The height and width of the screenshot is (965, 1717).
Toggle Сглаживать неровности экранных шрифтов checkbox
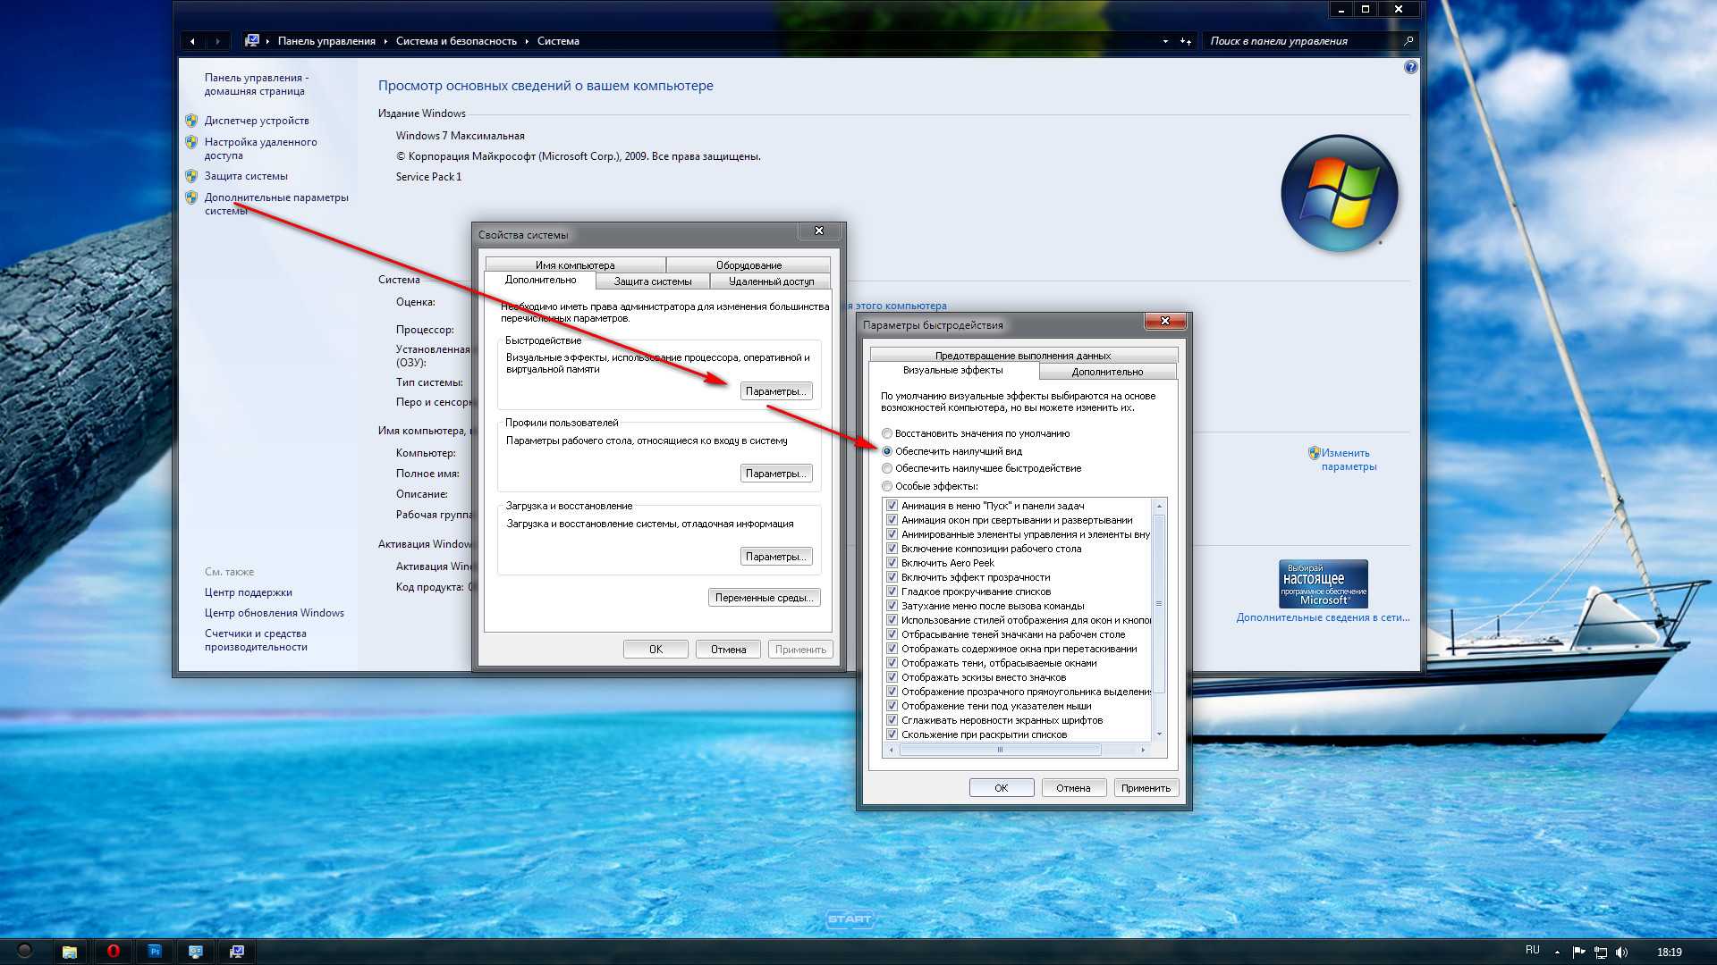[892, 720]
